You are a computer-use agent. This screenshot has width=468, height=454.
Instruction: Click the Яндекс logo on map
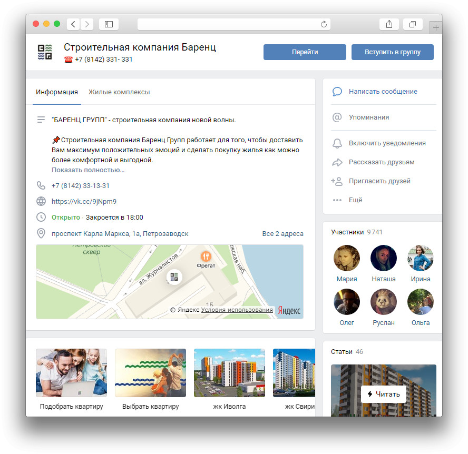[289, 310]
